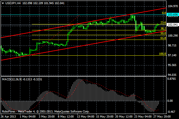Select the Fibonacci 23.6 level label
Screen dimensions: 179x119
(163, 23)
